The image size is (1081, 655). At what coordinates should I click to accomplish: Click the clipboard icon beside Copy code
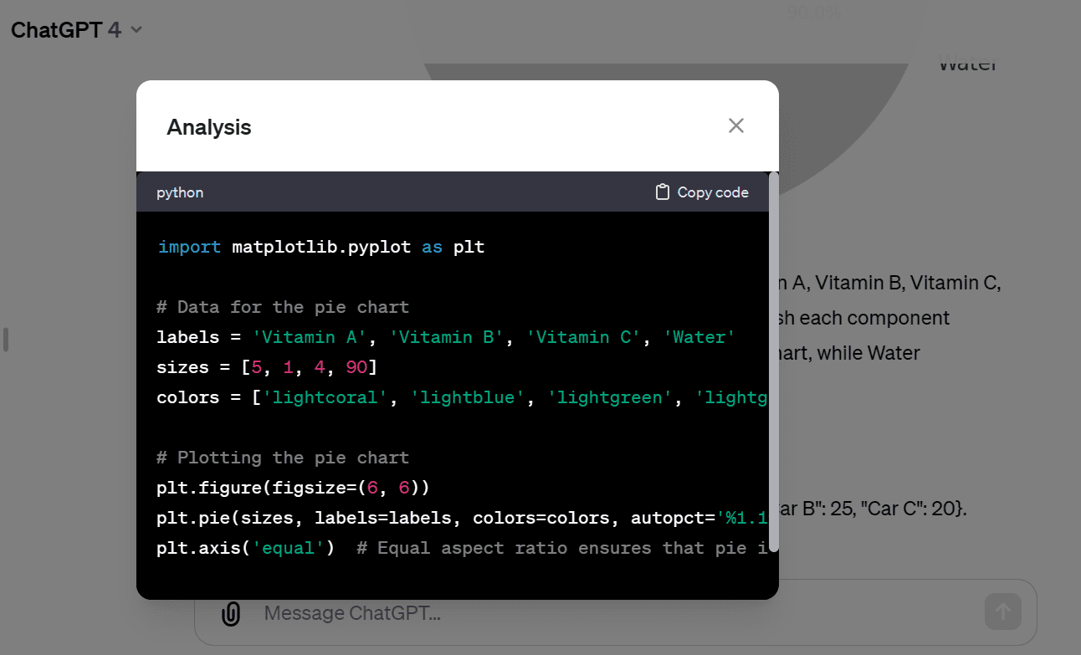663,192
